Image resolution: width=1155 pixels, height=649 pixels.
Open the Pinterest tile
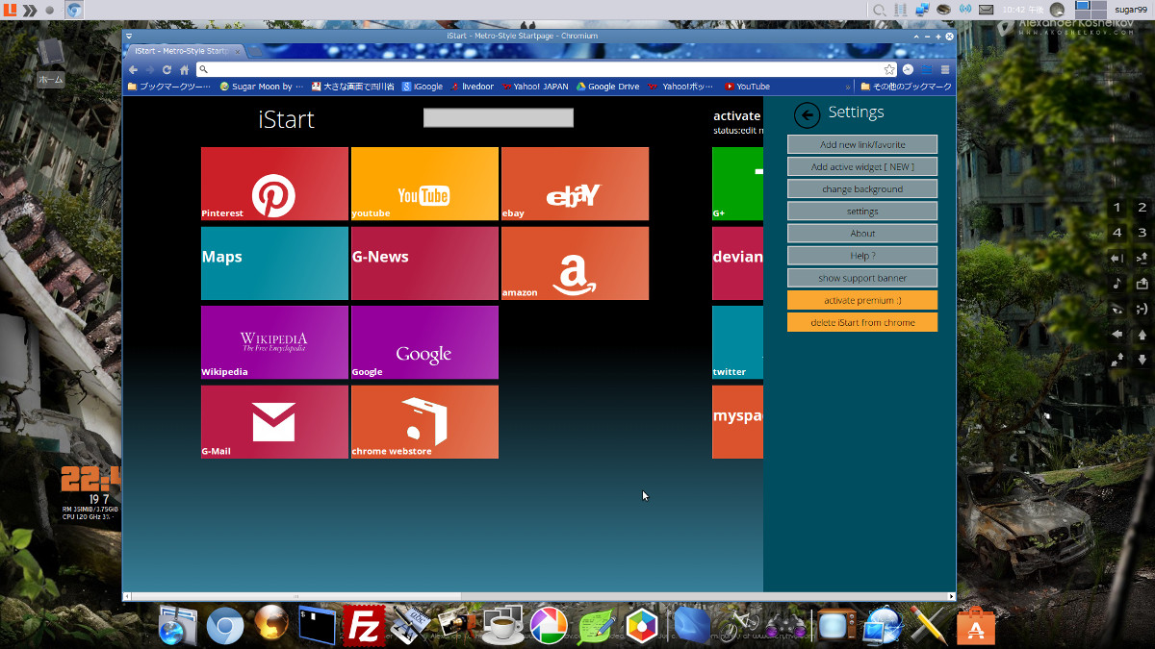[x=274, y=184]
